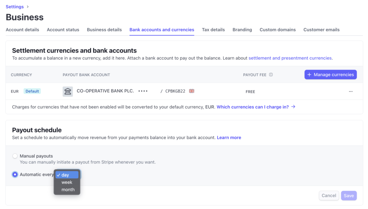
Task: Choose month from the dropdown list
Action: [68, 190]
